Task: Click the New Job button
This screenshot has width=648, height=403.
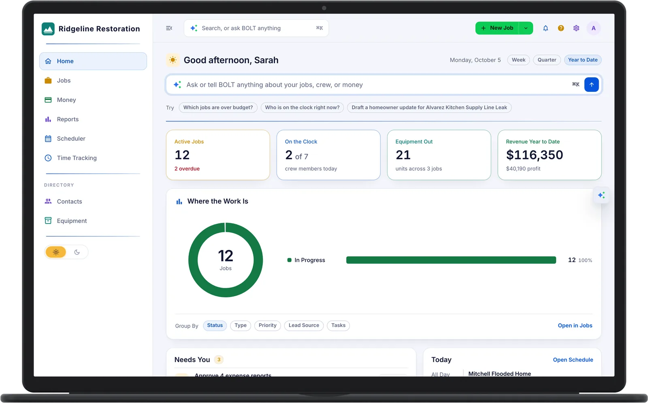Action: (x=497, y=28)
